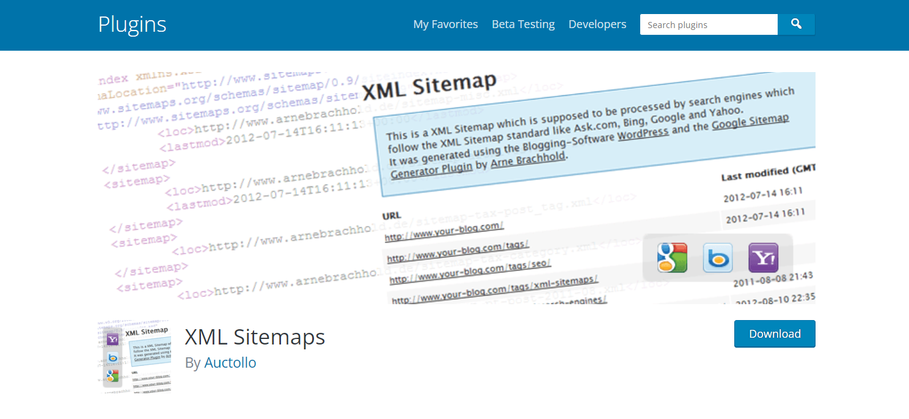The width and height of the screenshot is (909, 419).
Task: Click the Yahoo icon in banner
Action: 764,257
